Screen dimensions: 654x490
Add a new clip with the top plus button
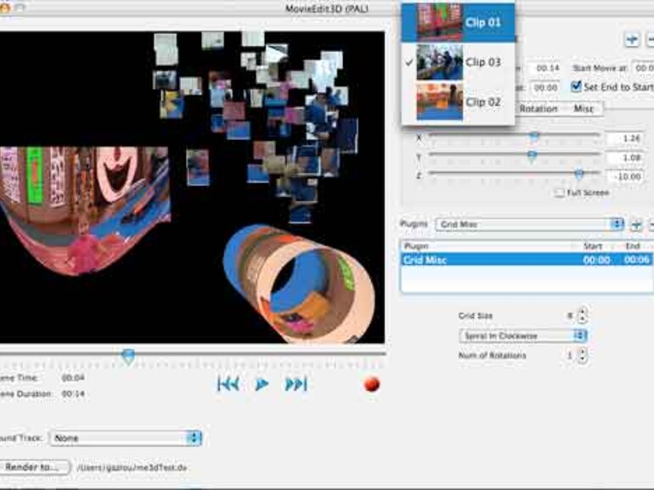(632, 40)
